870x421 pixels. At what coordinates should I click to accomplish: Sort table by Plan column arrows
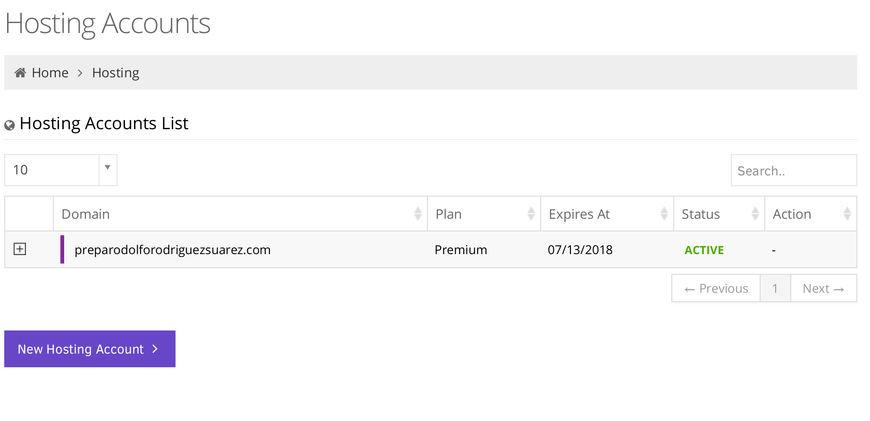[531, 214]
